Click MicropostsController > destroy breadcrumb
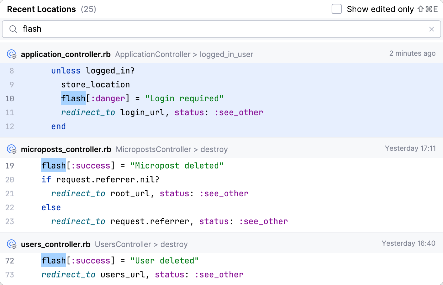 click(x=172, y=149)
